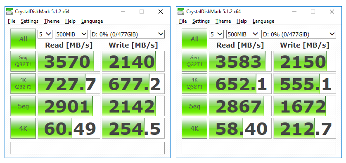
Task: Open drive D: selector in right window
Action: pyautogui.click(x=299, y=34)
